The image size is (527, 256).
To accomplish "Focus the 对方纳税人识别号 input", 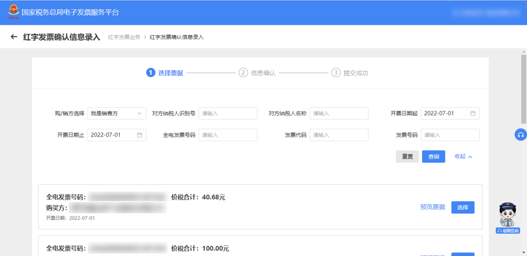I will (x=228, y=114).
